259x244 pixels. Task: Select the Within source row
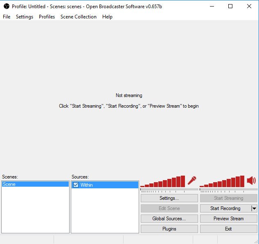tap(105, 185)
